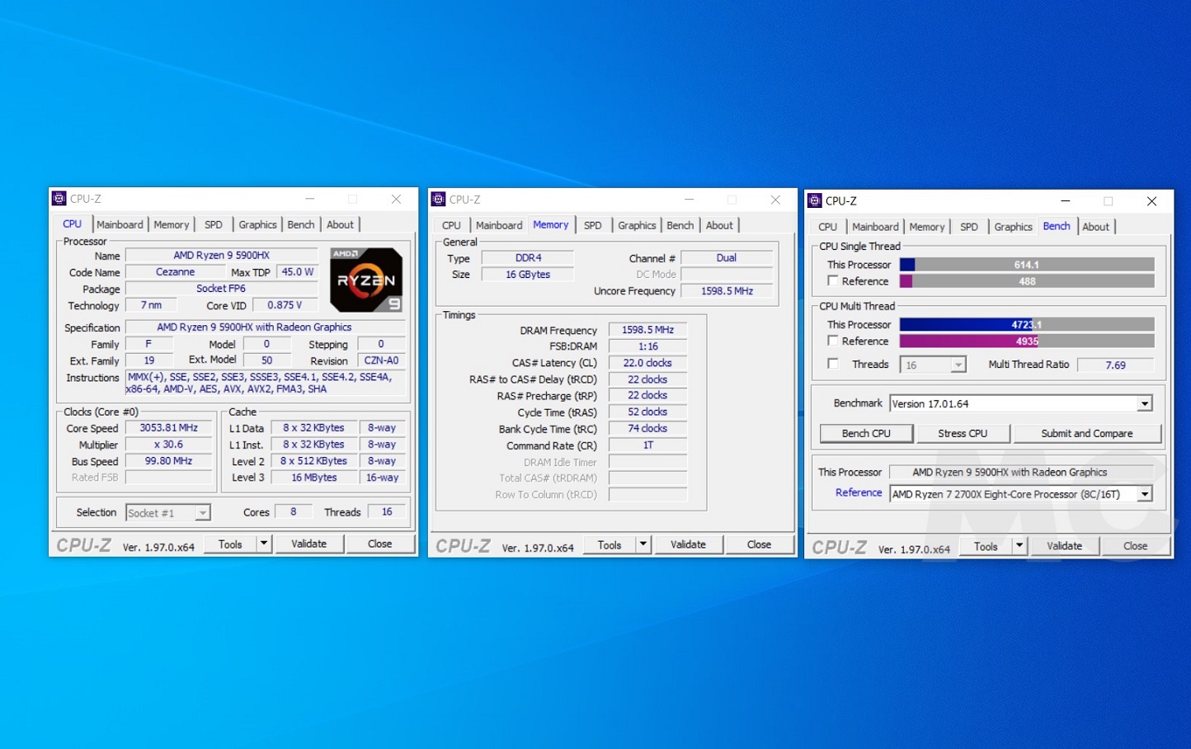Click CPU-Z icon in Memory window title bar
The image size is (1191, 749).
pos(438,200)
